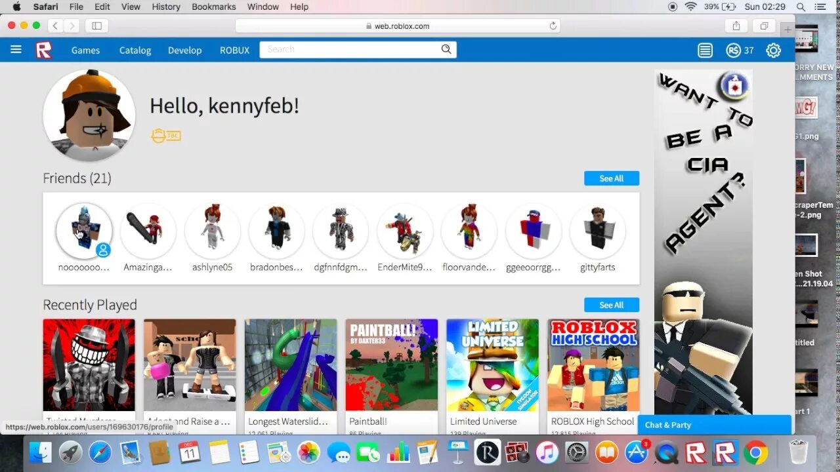Open Bookmarks menu in menu bar
This screenshot has height=472, width=840.
tap(214, 7)
